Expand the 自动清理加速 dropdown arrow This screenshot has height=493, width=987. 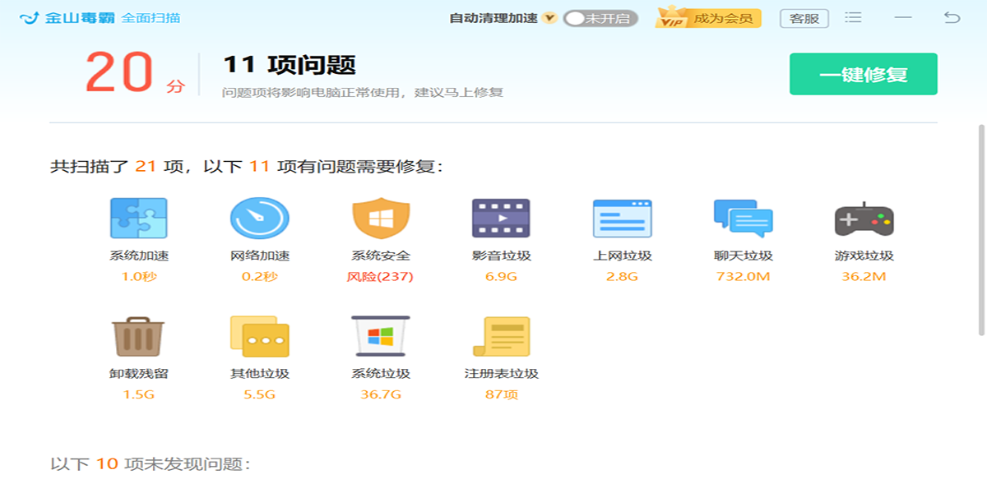[549, 18]
